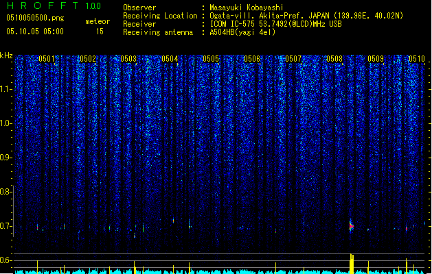432x274 pixels.
Task: Click the 0503 time marker
Action: (128, 59)
